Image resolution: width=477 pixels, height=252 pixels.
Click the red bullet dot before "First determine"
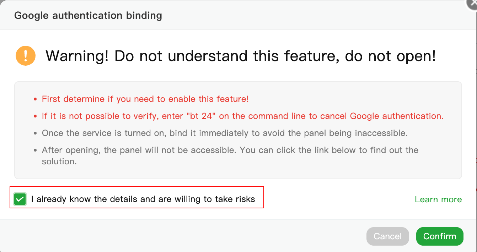tap(35, 99)
